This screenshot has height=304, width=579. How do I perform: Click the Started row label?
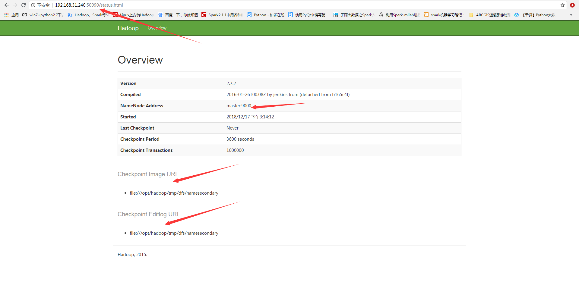(x=128, y=117)
